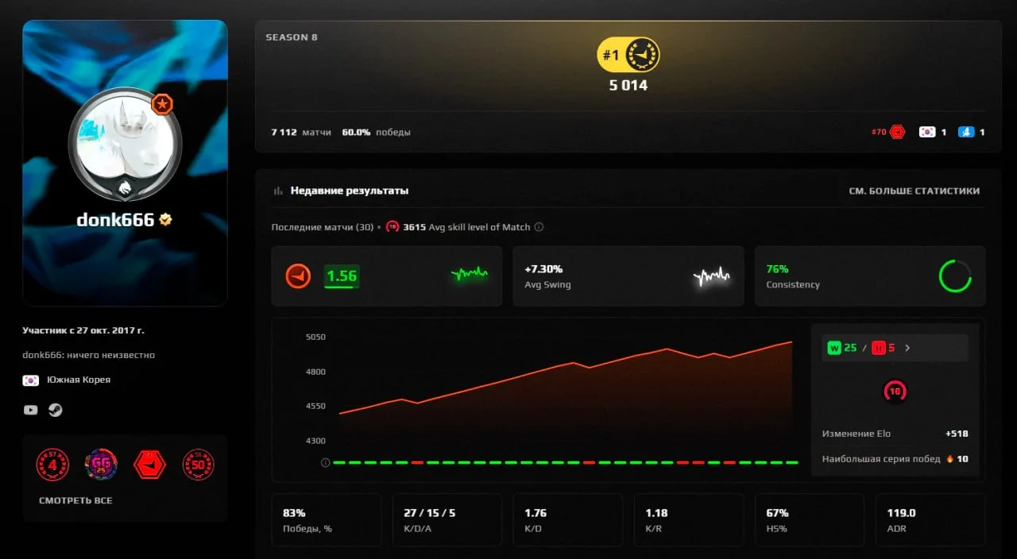Open the badge showing number 50
The width and height of the screenshot is (1017, 559).
pos(199,464)
